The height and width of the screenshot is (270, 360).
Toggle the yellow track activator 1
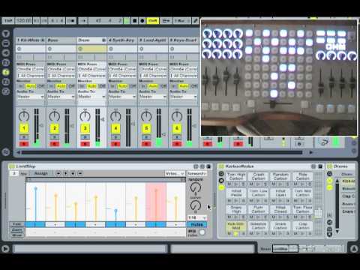tap(24, 128)
